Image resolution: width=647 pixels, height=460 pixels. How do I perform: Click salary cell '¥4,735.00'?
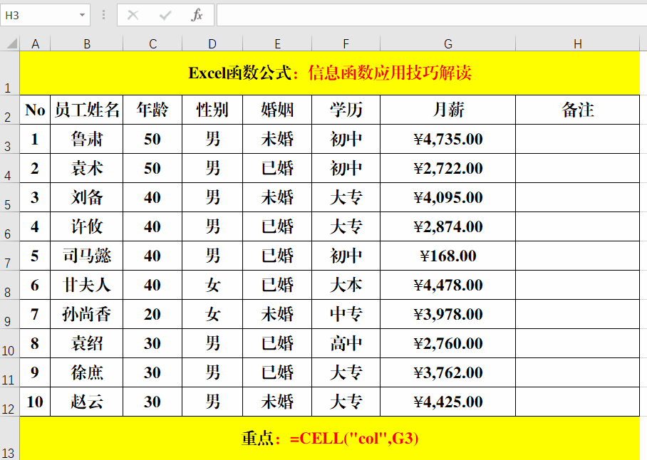pos(448,139)
